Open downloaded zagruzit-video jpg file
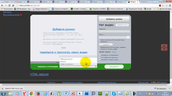 point(13,89)
